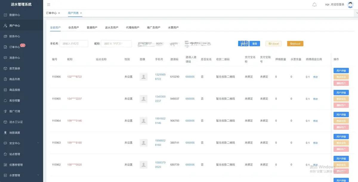
Task: Click the 重置 reset button
Action: 254,44
